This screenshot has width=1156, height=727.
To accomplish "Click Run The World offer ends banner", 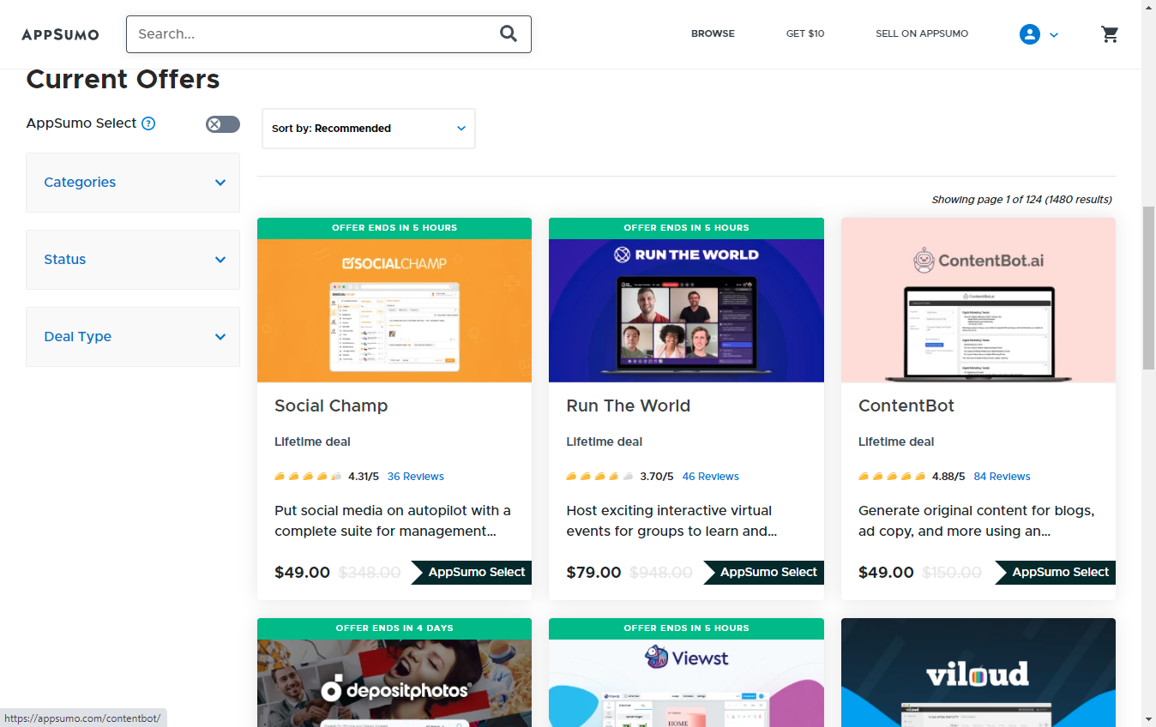I will tap(686, 228).
